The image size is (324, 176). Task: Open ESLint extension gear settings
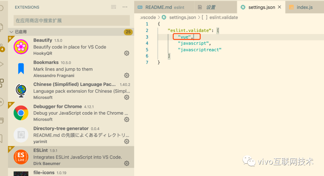(x=127, y=163)
